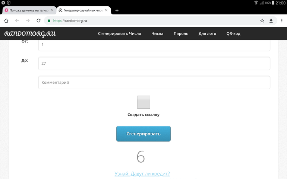Open the Пароль generator page
Viewport: 287px width, 179px height.
pyautogui.click(x=181, y=33)
